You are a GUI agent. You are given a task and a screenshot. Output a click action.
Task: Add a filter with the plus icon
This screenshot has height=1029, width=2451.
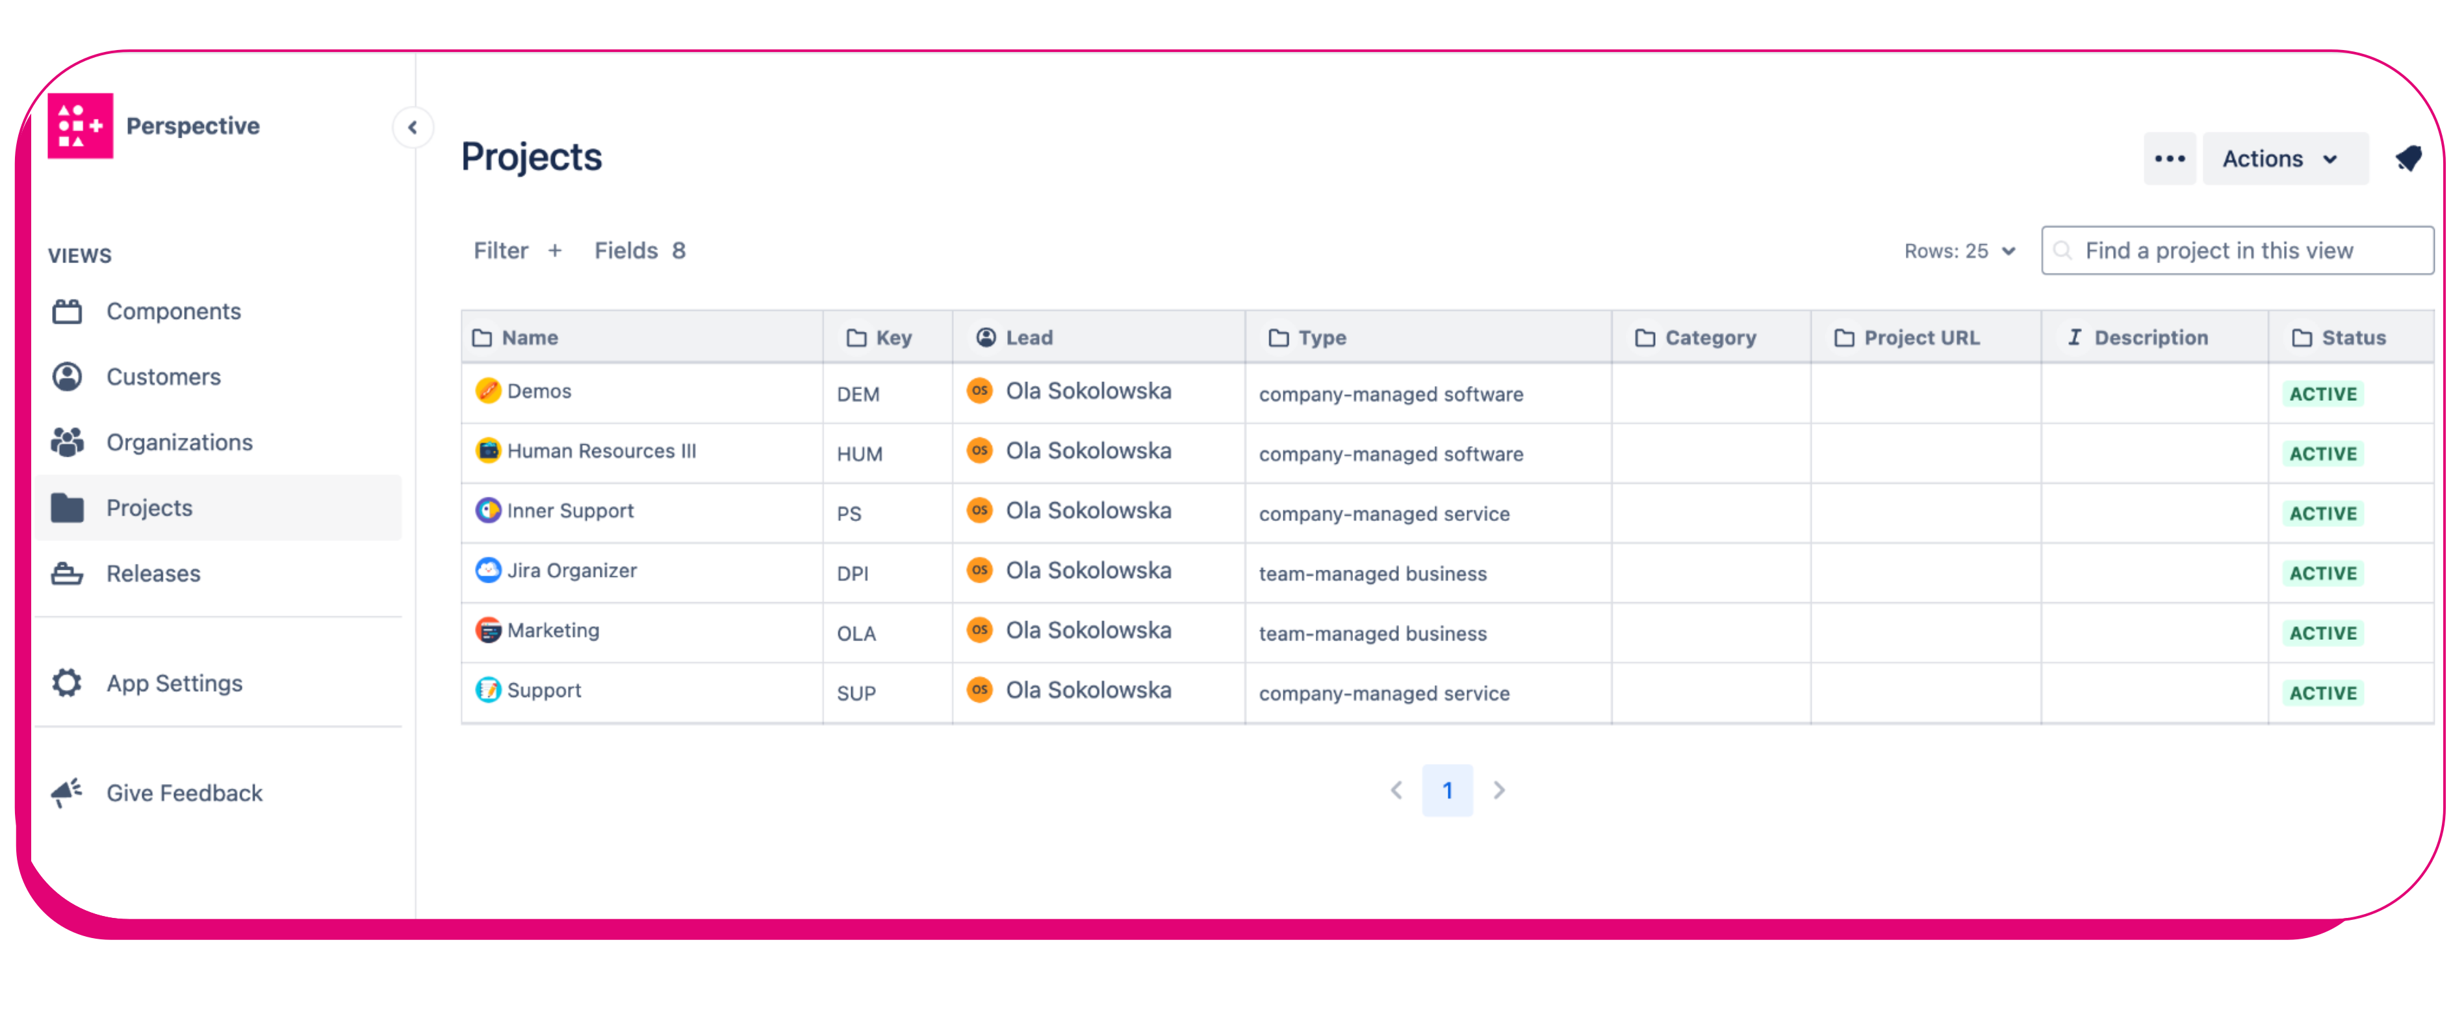coord(555,250)
